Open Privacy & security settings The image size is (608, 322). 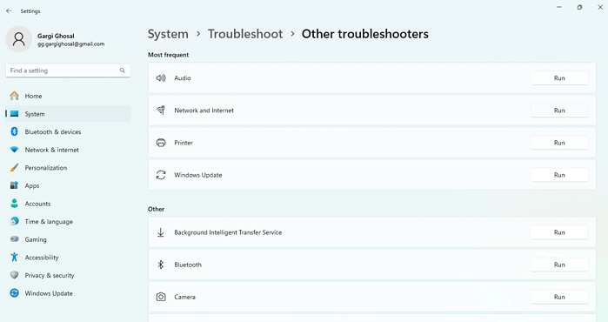(68, 275)
